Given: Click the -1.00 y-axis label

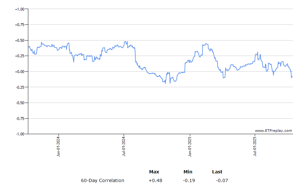Looking at the screenshot, I should pos(20,134).
